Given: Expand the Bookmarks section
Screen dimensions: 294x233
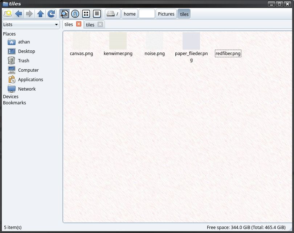Looking at the screenshot, I should coord(15,103).
